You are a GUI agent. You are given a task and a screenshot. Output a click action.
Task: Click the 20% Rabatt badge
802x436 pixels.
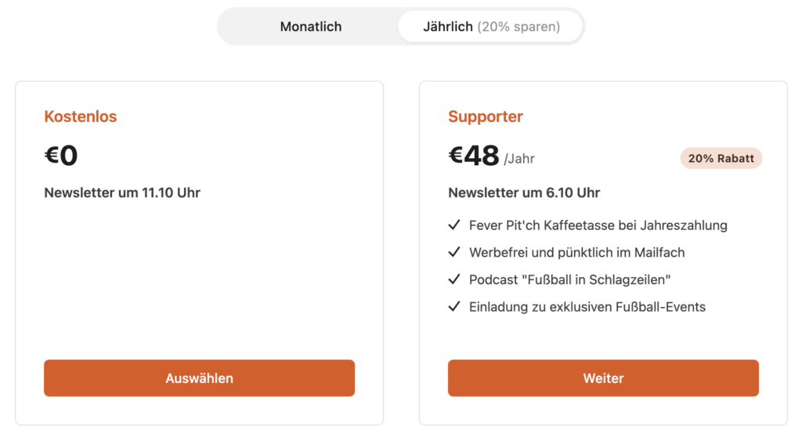pyautogui.click(x=721, y=158)
